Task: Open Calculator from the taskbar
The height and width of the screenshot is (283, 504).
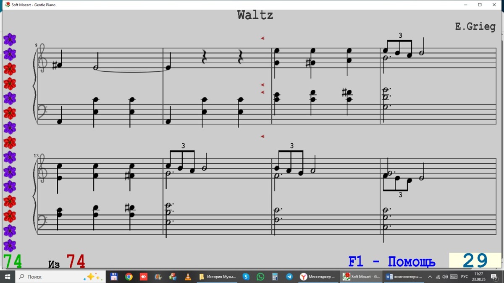Action: tap(275, 277)
